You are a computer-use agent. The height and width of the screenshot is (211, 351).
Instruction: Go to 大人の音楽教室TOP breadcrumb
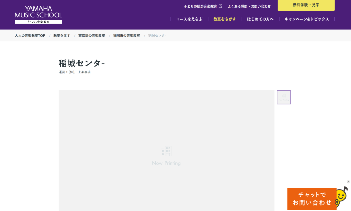pos(30,36)
